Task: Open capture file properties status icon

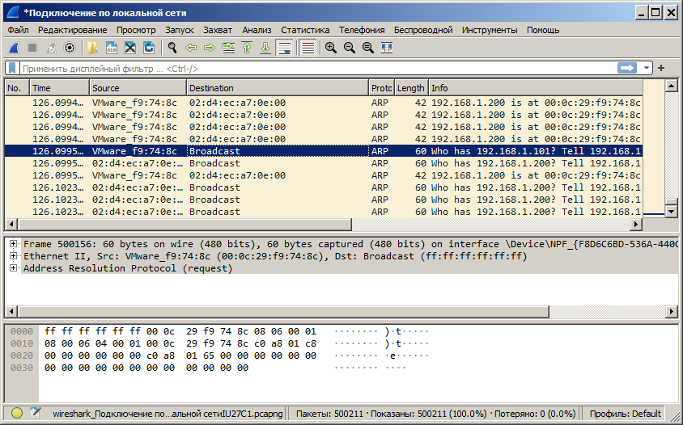Action: [x=36, y=413]
